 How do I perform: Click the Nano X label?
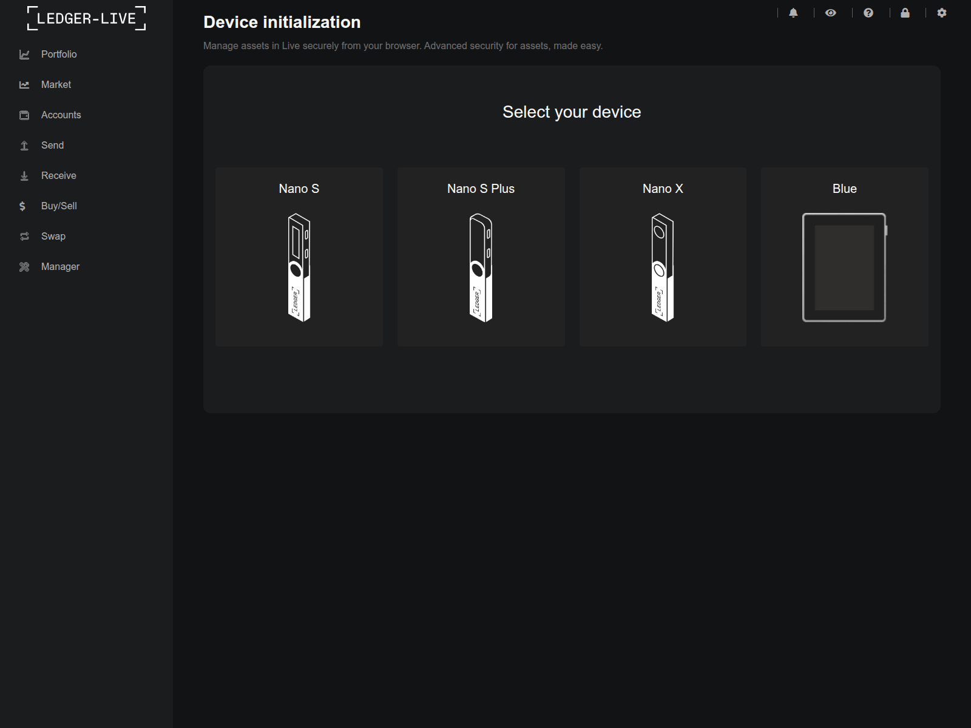[x=663, y=189]
